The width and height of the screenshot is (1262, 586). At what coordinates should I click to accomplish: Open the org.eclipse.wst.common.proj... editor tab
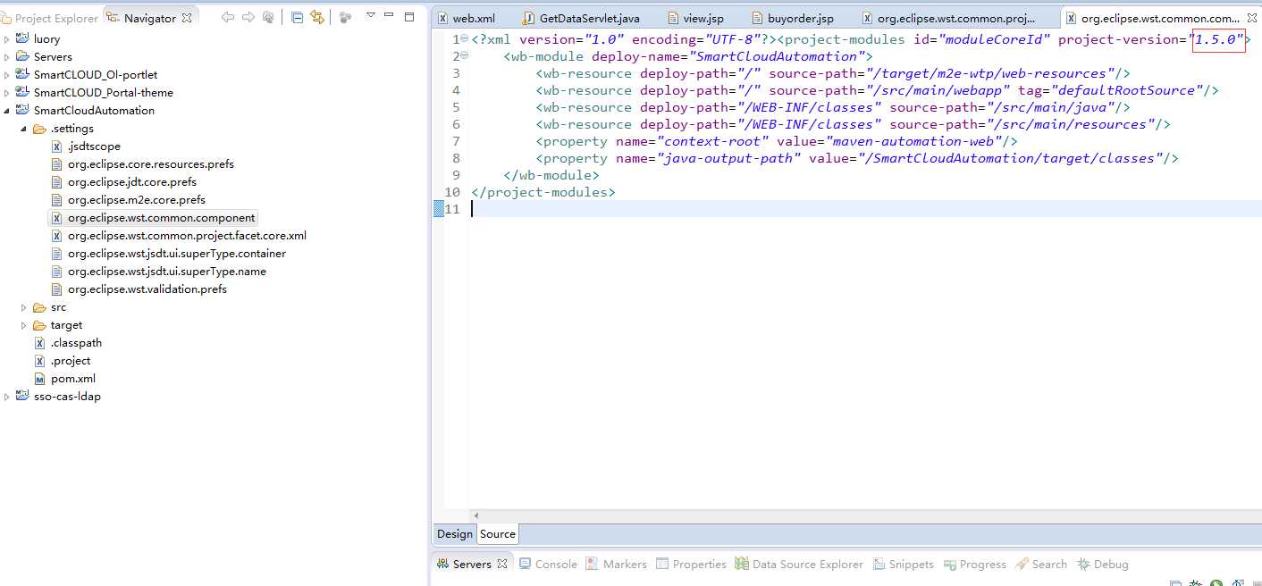[x=949, y=18]
